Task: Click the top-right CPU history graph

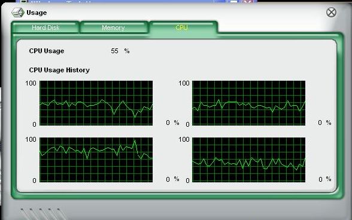Action: click(x=249, y=103)
